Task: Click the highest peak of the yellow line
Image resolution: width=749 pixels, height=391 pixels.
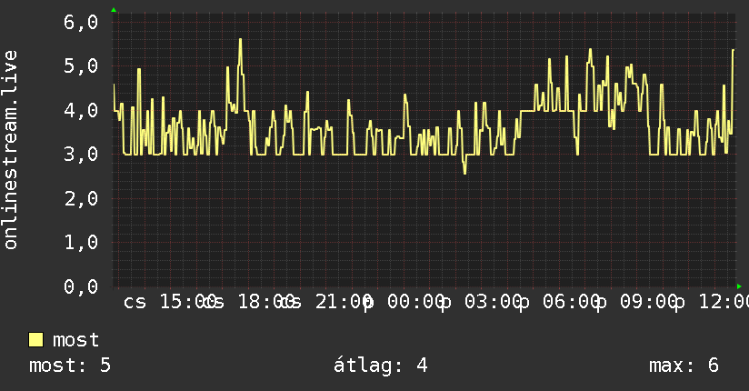Action: click(x=240, y=40)
